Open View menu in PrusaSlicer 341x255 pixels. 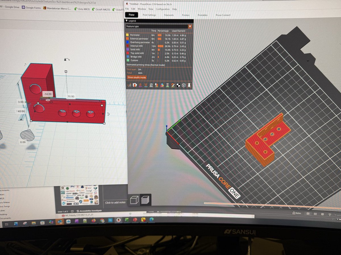pyautogui.click(x=151, y=9)
